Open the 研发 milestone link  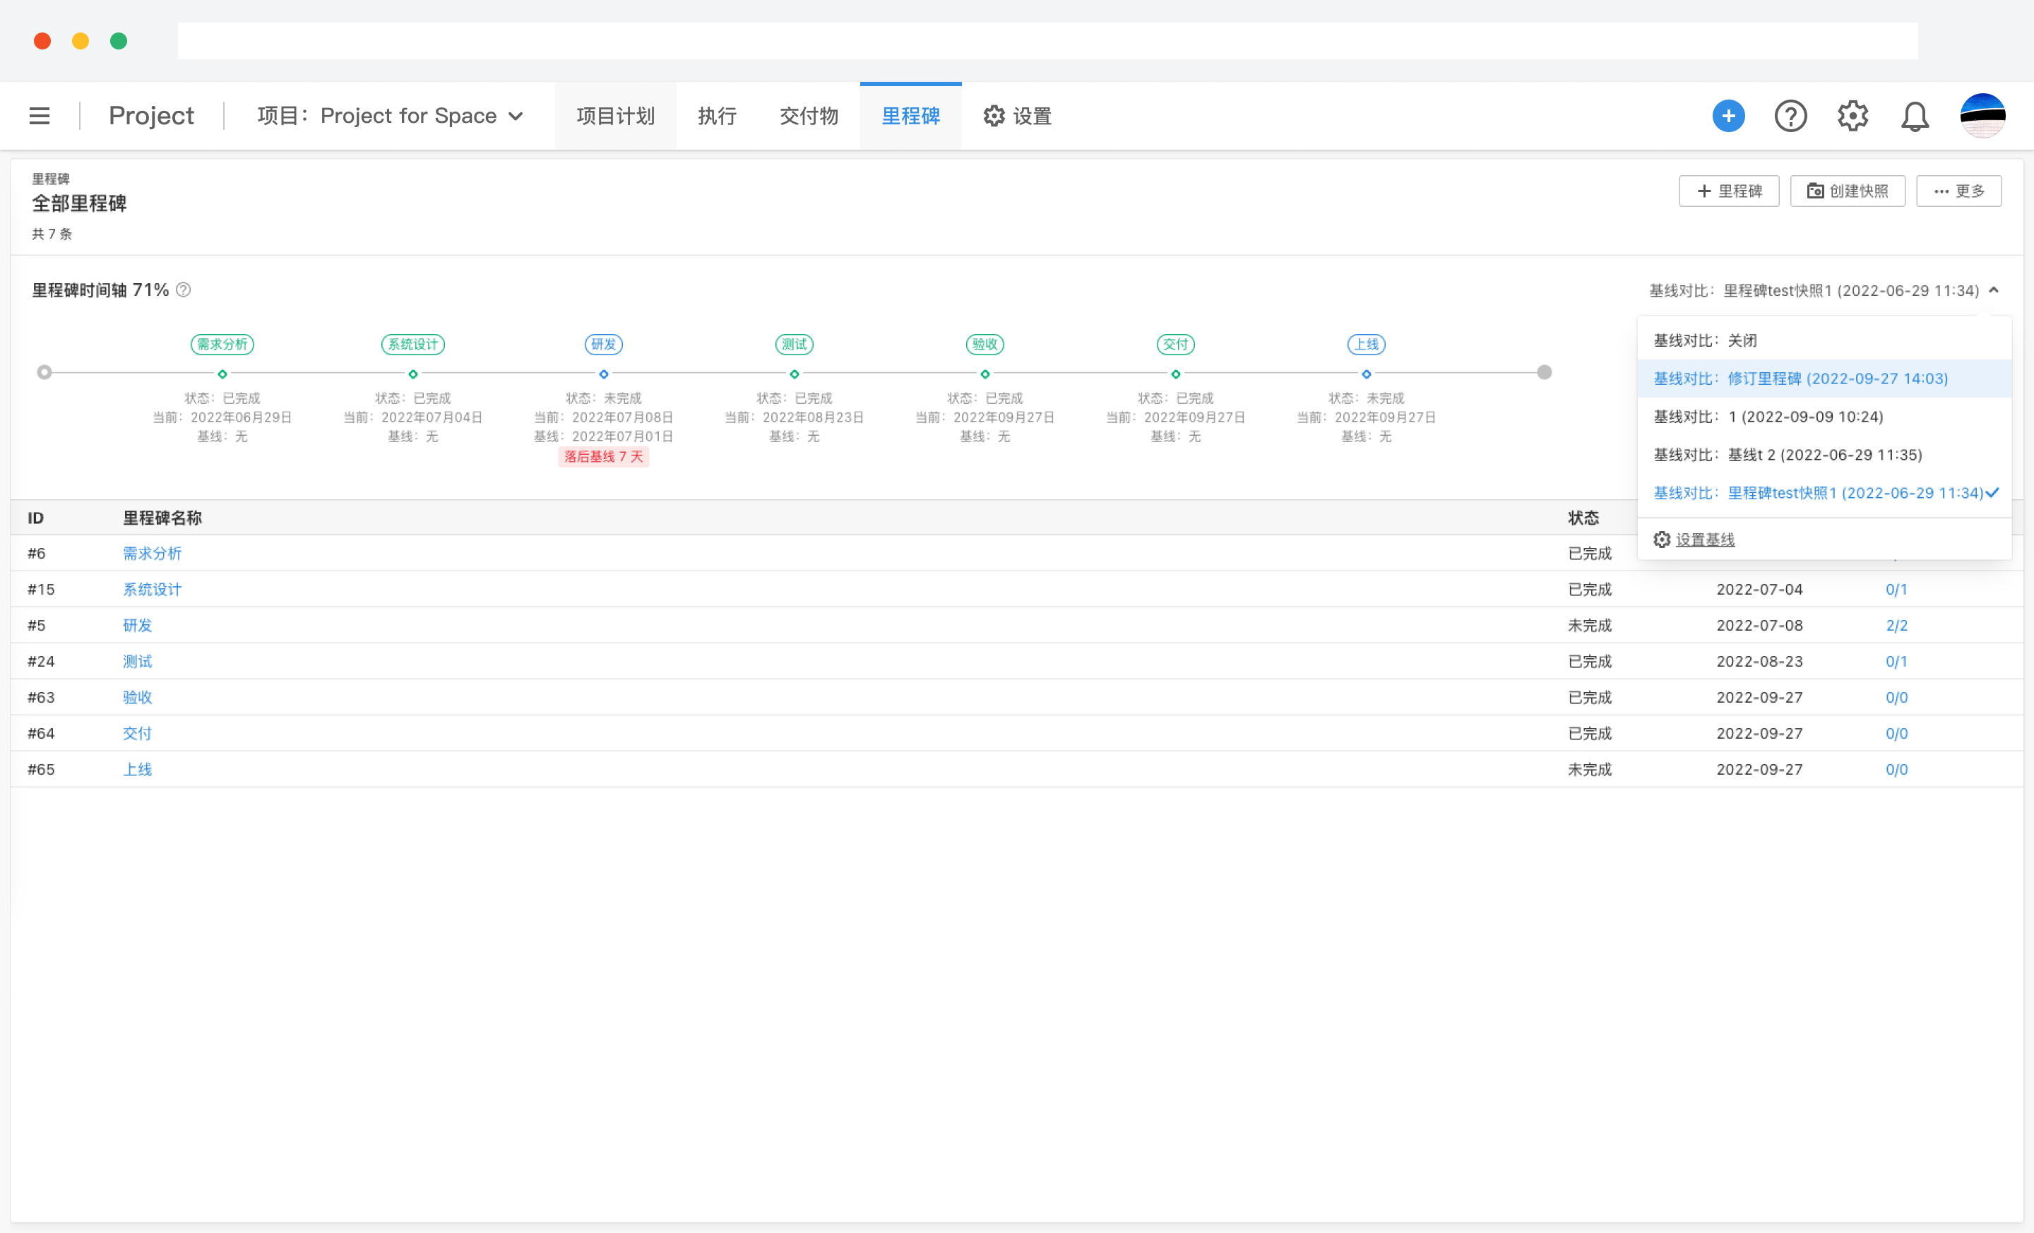(x=137, y=625)
